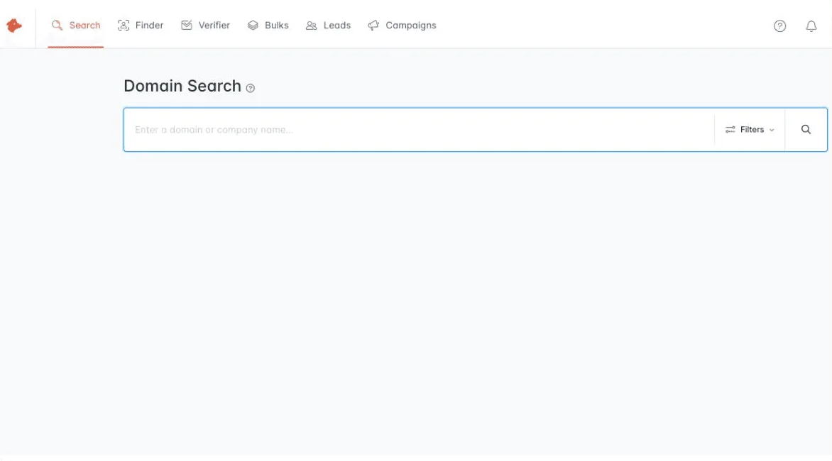Expand the Filters chevron
This screenshot has height=461, width=832.
click(772, 130)
